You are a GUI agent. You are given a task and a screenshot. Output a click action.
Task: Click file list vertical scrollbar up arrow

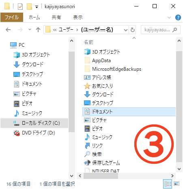pyautogui.click(x=179, y=41)
